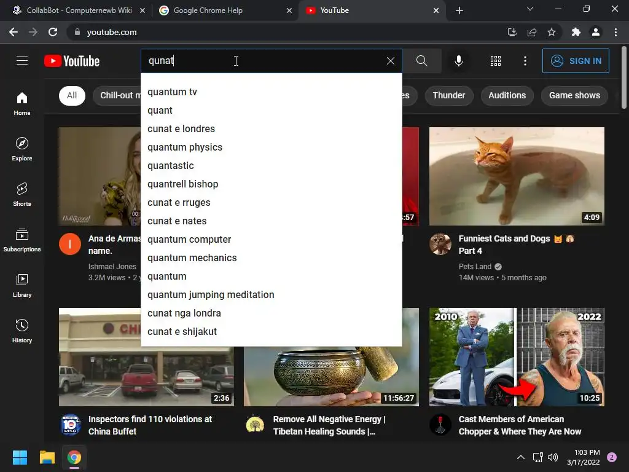Click the search magnifier button

click(421, 61)
